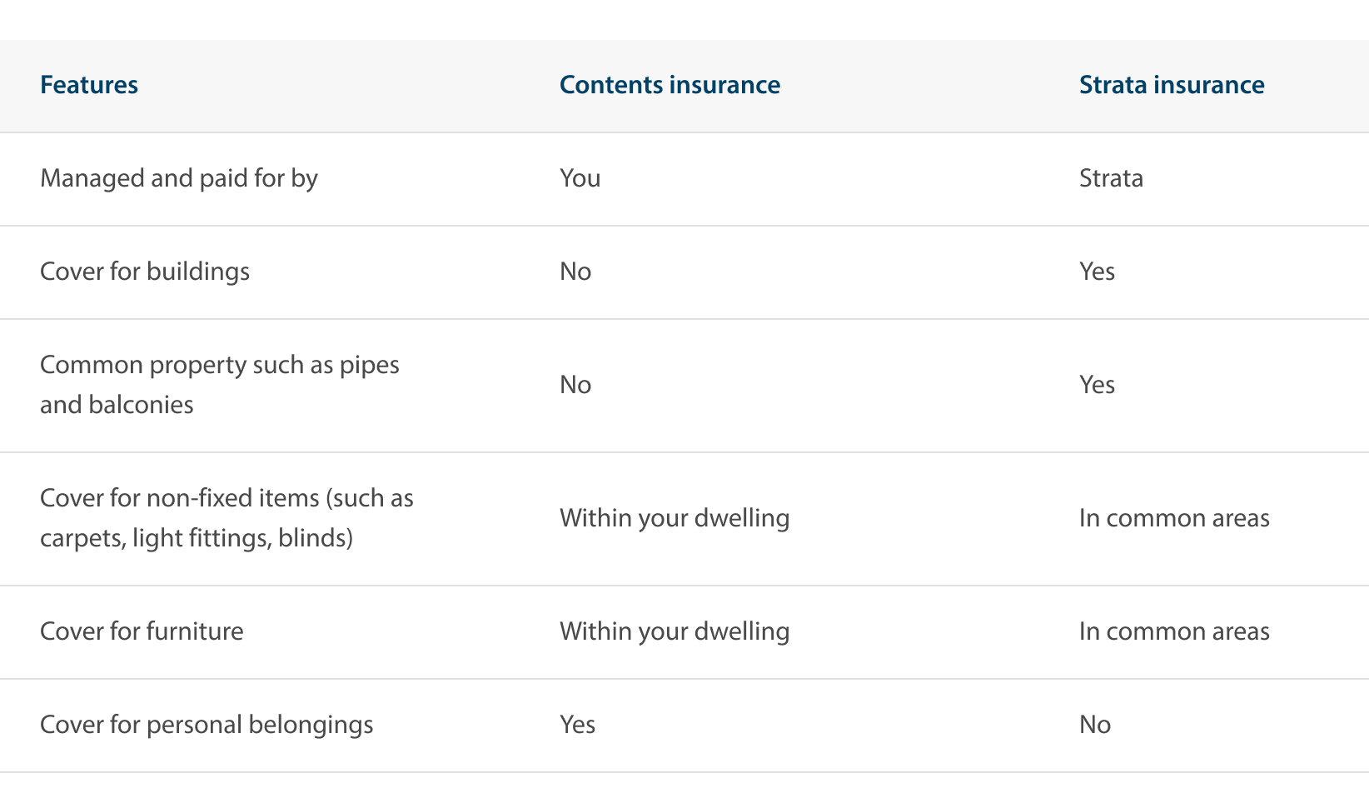Click 'In common areas' in the furniture row
The image size is (1369, 798).
click(1174, 631)
